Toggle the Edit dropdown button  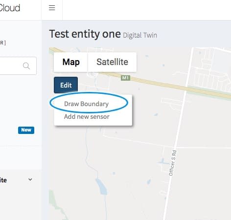[x=66, y=85]
